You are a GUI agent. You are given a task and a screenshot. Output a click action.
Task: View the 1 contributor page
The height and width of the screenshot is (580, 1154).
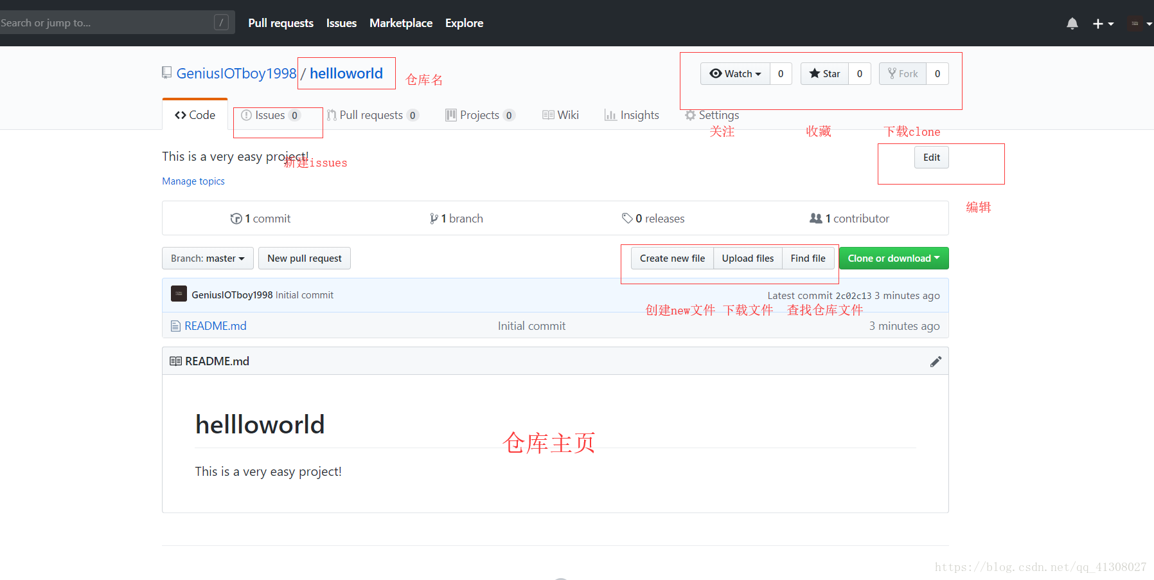pyautogui.click(x=849, y=219)
